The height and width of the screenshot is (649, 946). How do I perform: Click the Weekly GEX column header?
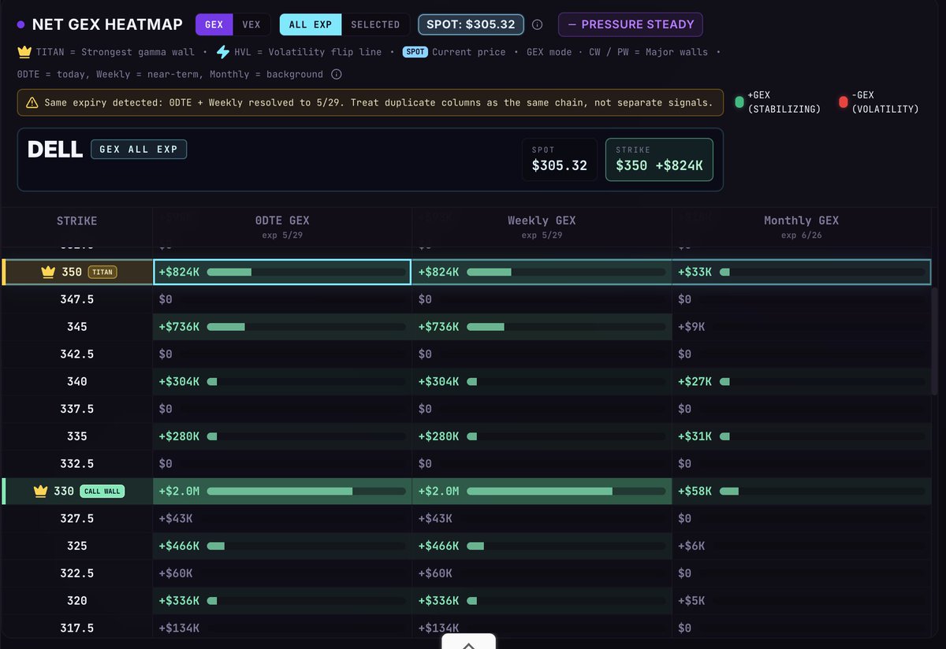(542, 226)
